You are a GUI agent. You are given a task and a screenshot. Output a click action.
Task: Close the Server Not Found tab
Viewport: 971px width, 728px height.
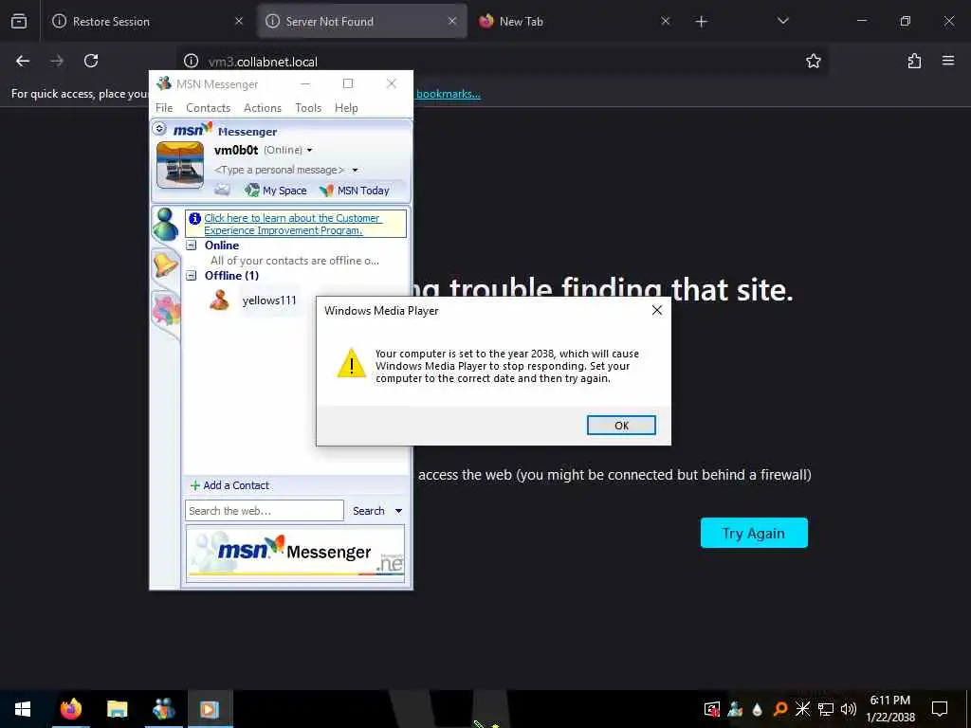tap(452, 21)
